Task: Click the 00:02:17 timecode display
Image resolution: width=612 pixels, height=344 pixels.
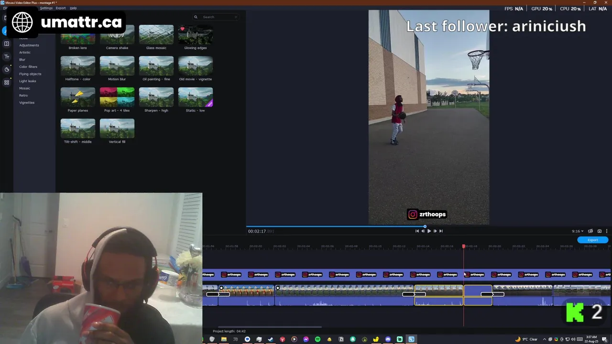Action: [x=261, y=231]
